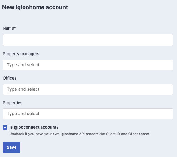Click the required asterisk beside Name
This screenshot has height=157, width=177.
tap(15, 27)
